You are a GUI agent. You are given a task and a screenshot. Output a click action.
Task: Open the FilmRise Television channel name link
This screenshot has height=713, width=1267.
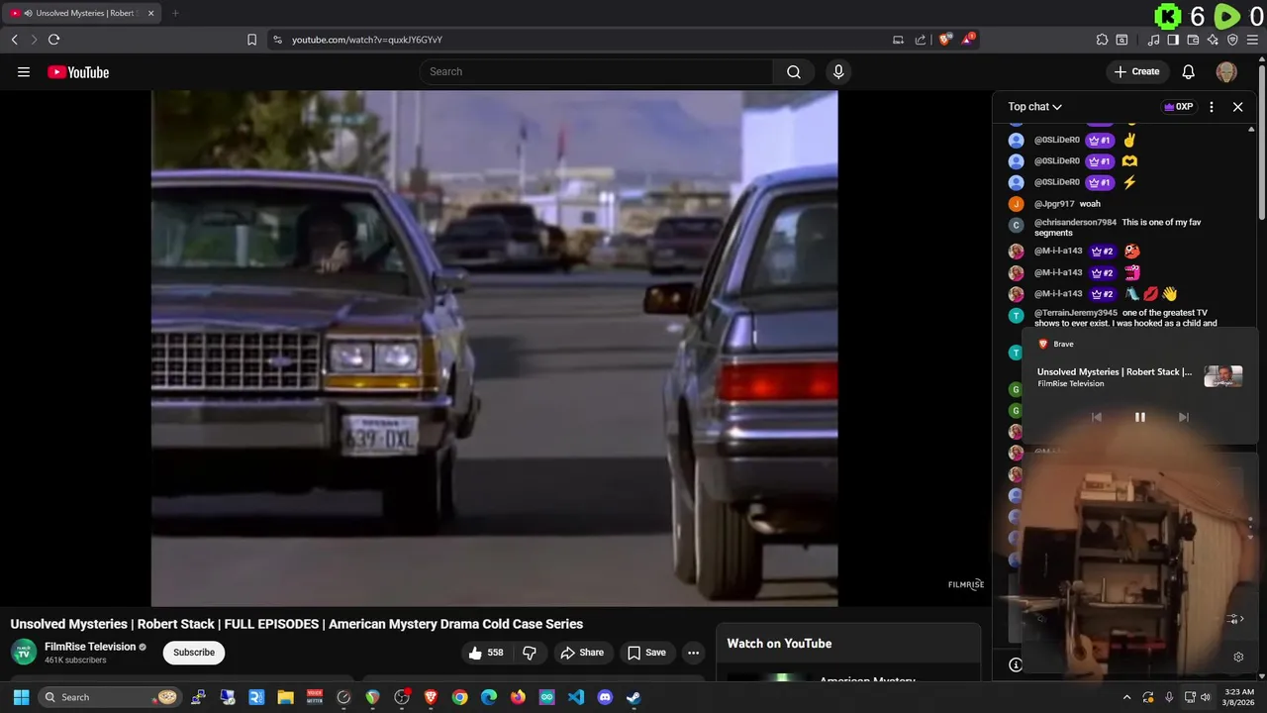(x=90, y=647)
